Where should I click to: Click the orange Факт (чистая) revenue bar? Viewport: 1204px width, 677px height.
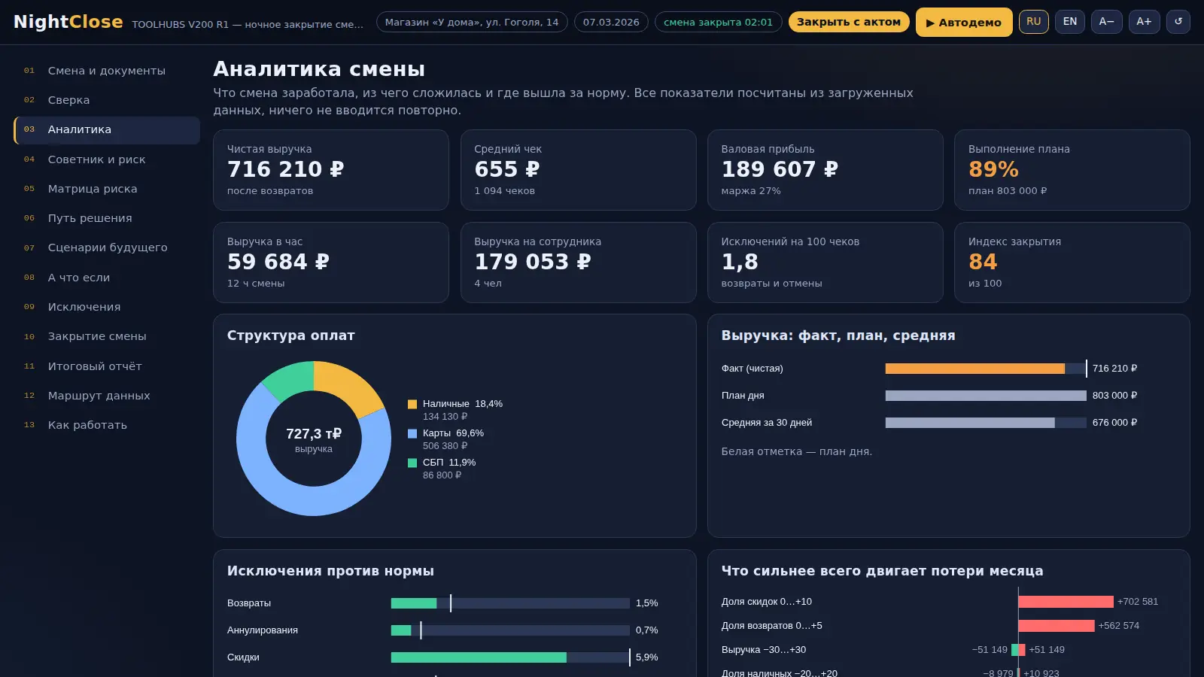click(x=974, y=369)
